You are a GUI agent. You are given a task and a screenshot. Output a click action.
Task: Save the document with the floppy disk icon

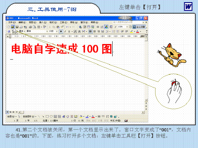17,27
